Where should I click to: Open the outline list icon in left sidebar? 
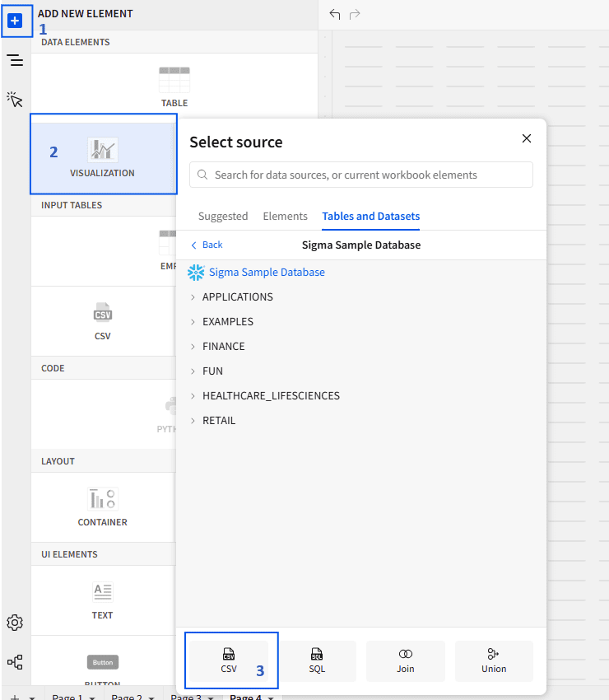click(x=15, y=60)
